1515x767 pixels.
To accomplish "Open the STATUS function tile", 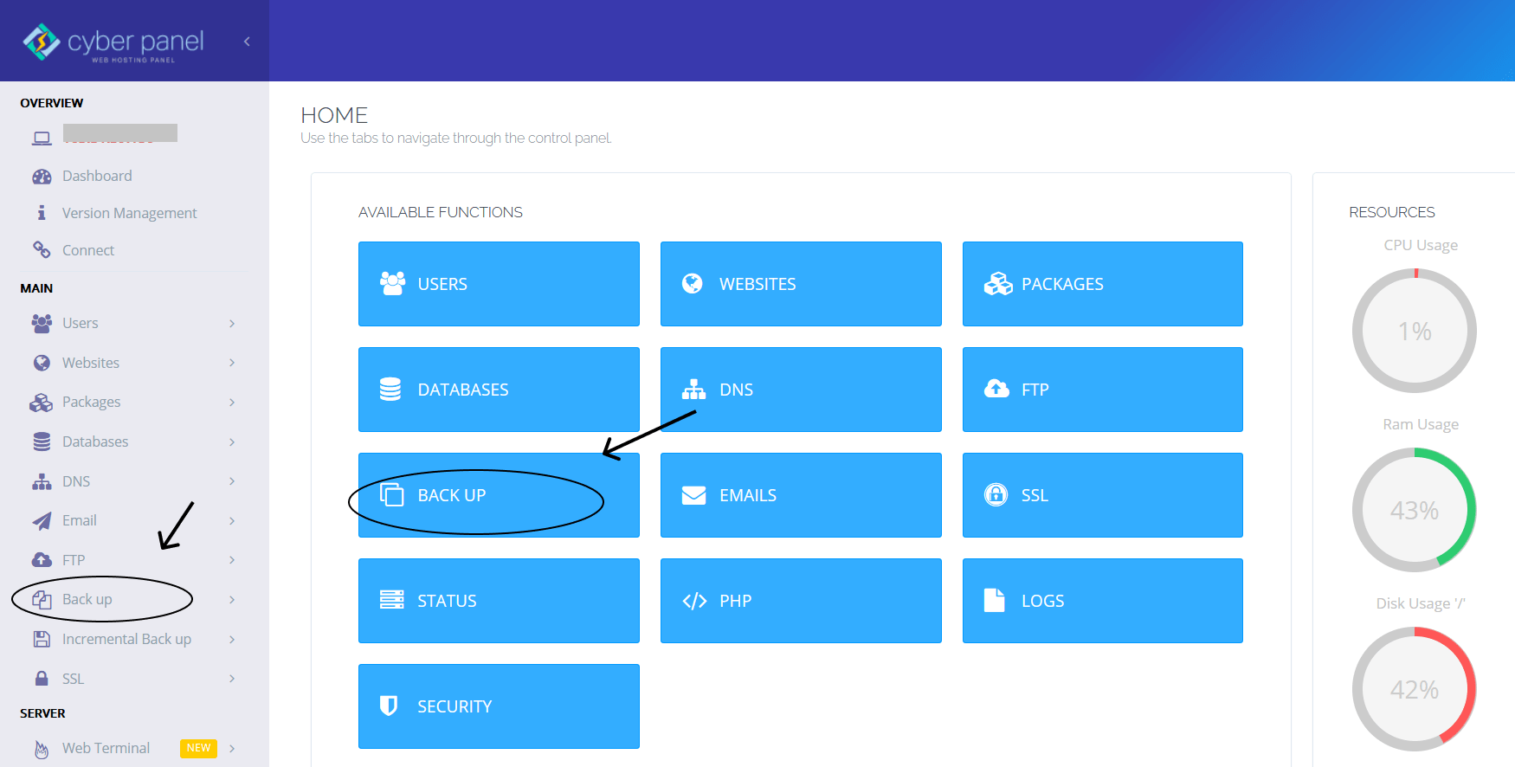I will coord(499,601).
